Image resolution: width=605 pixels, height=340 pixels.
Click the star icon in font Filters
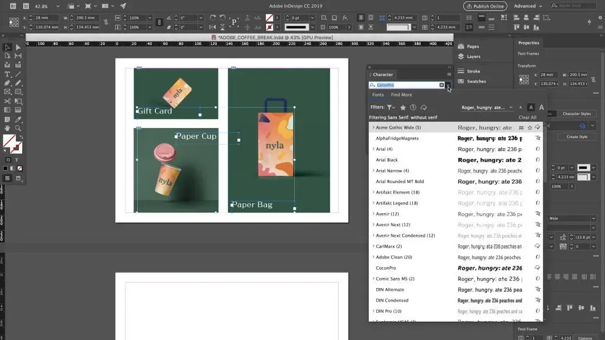coord(404,108)
